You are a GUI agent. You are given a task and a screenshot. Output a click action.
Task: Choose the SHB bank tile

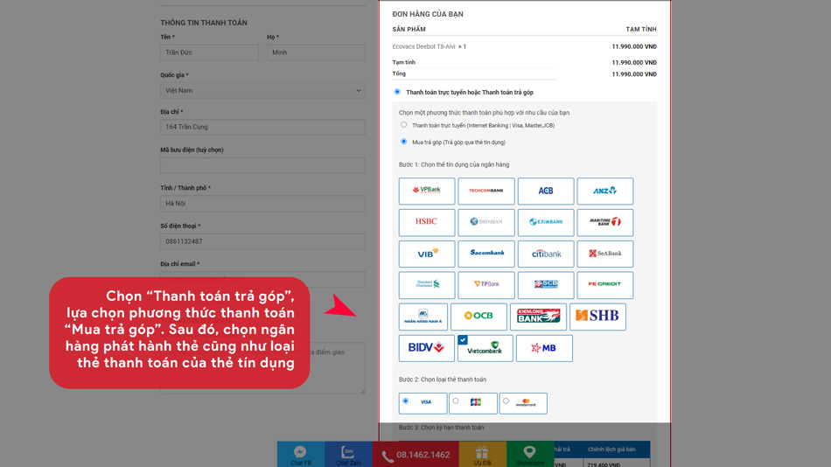[x=597, y=317]
